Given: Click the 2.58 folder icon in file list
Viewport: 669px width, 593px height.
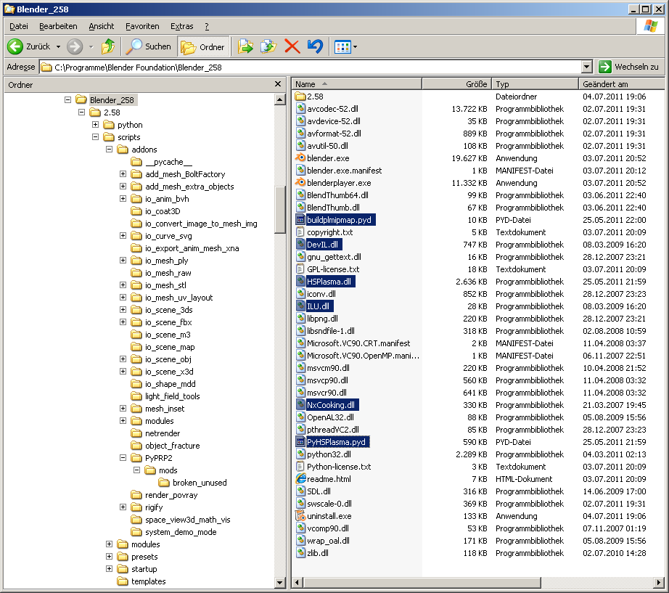Looking at the screenshot, I should tap(300, 97).
